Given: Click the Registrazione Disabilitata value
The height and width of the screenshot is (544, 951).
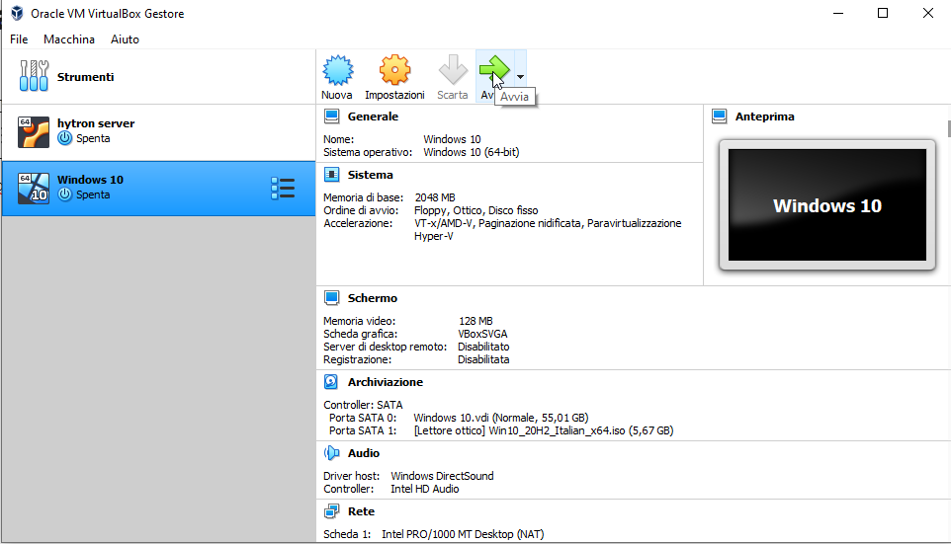Looking at the screenshot, I should tap(483, 359).
